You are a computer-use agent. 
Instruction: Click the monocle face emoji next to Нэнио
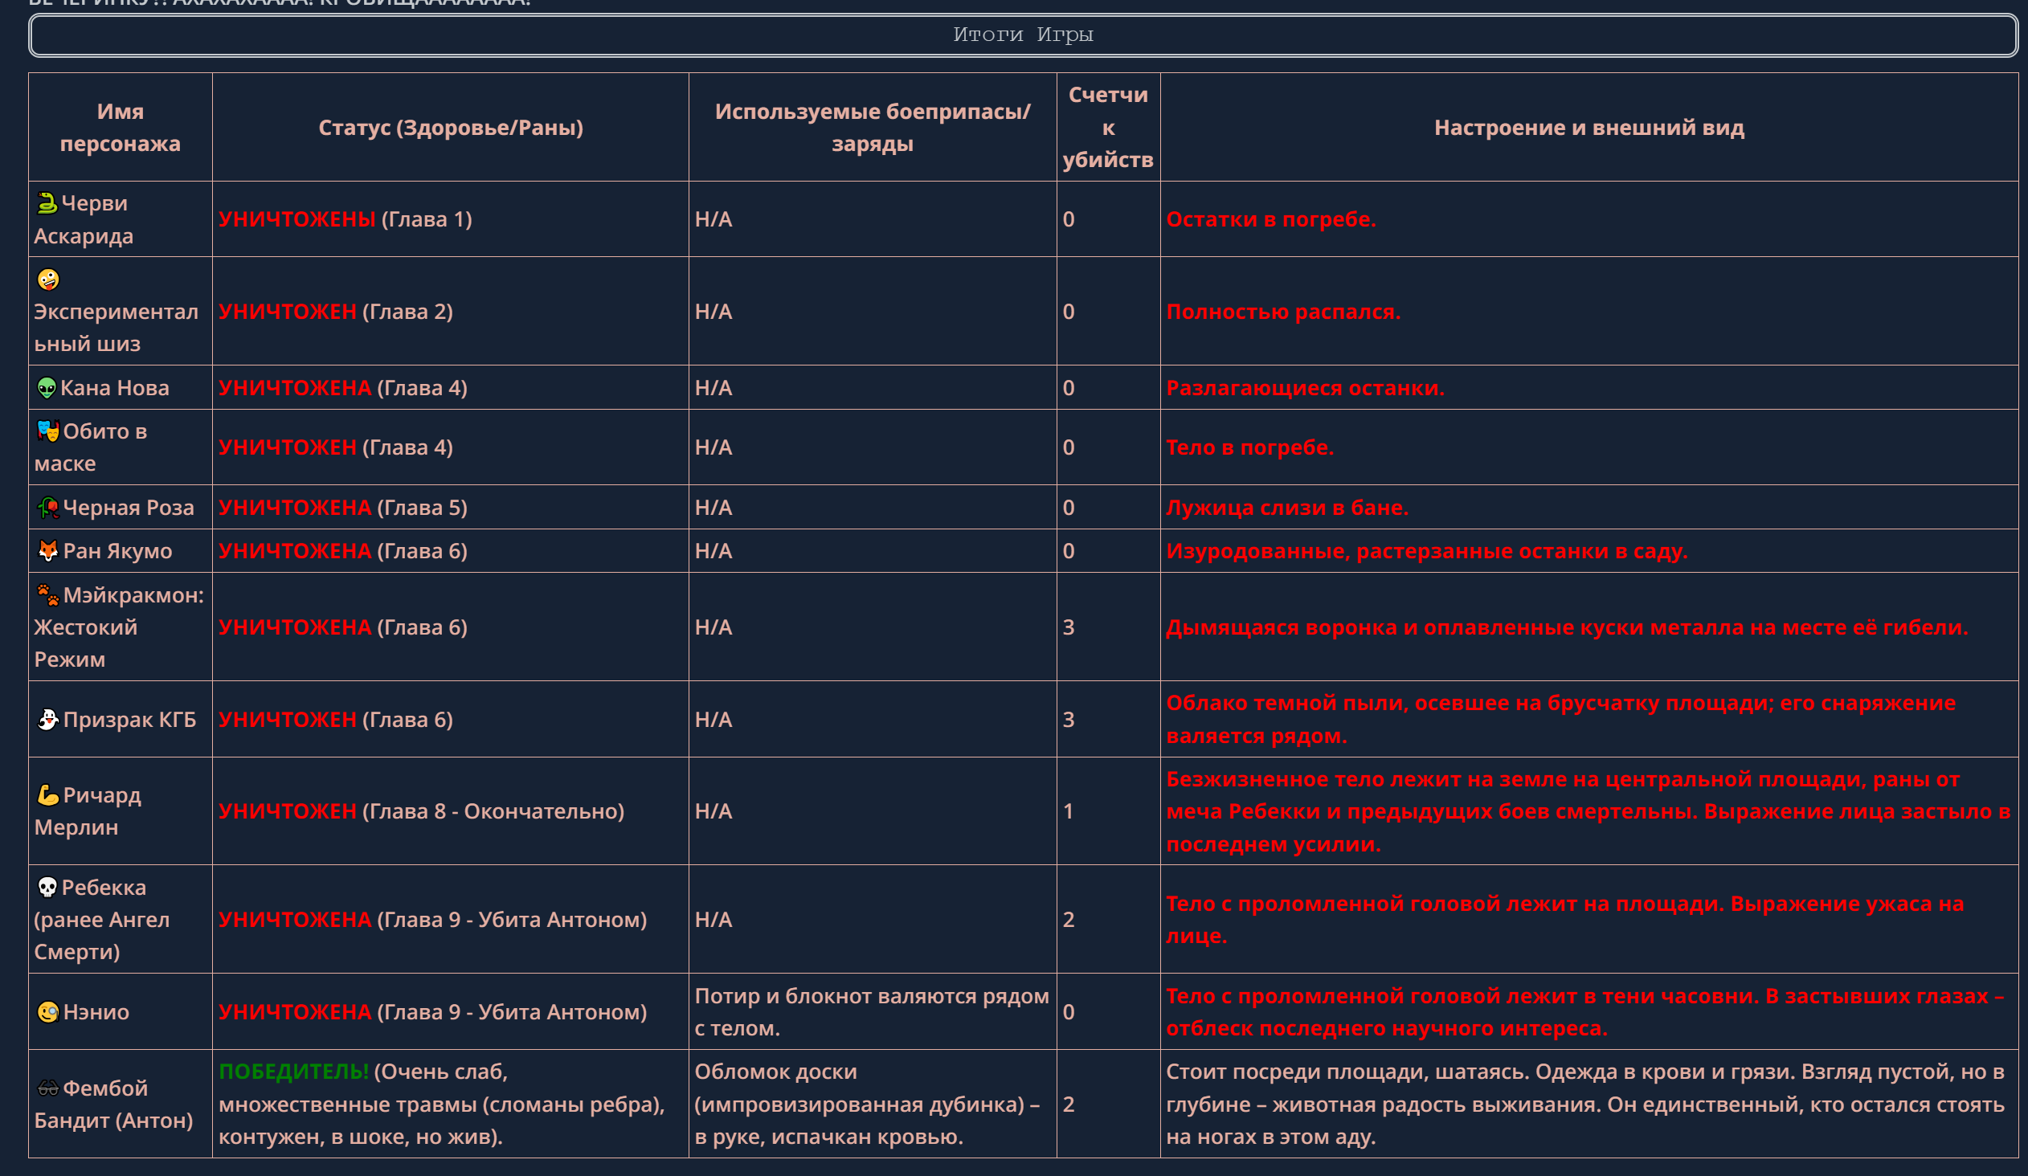coord(48,1012)
